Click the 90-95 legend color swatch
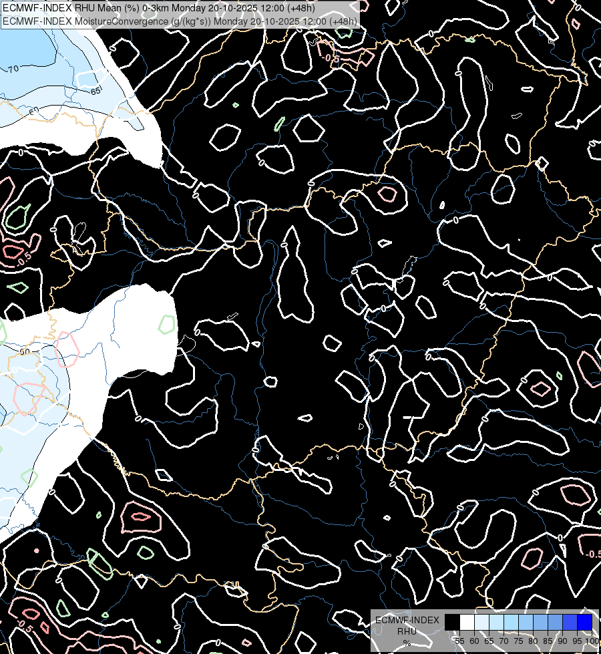This screenshot has width=601, height=654. click(x=570, y=622)
